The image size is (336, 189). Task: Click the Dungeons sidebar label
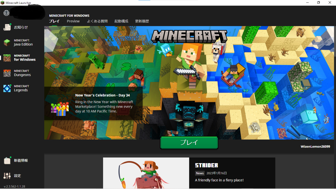(22, 75)
